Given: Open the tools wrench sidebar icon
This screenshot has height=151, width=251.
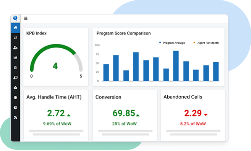Looking at the screenshot, I should (x=15, y=118).
